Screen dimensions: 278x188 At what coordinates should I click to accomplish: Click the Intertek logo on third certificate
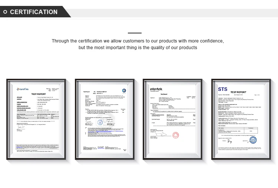[156, 89]
